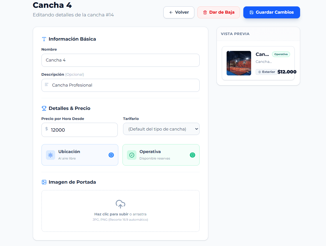Click the Exterior badge in the preview card
The image size is (326, 246).
pyautogui.click(x=266, y=72)
